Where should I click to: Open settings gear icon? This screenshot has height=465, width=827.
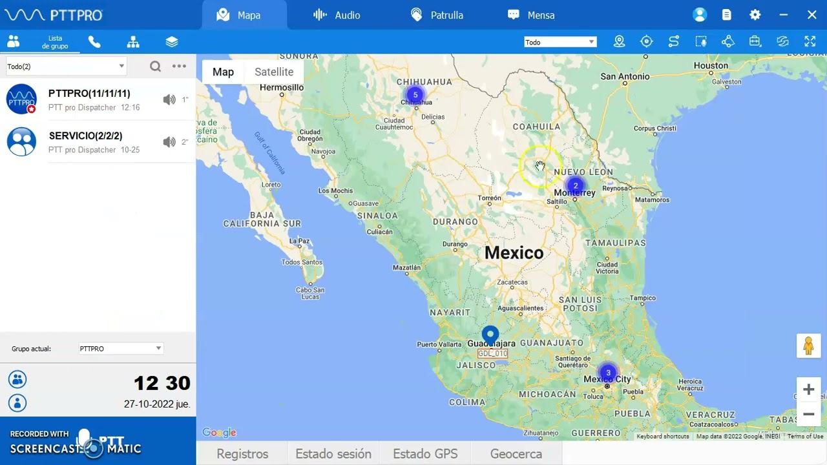[755, 15]
